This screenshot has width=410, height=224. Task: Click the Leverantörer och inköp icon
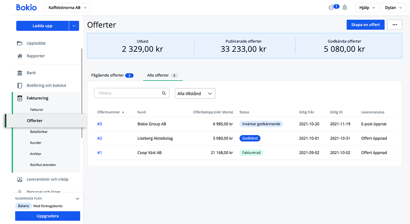pyautogui.click(x=20, y=179)
